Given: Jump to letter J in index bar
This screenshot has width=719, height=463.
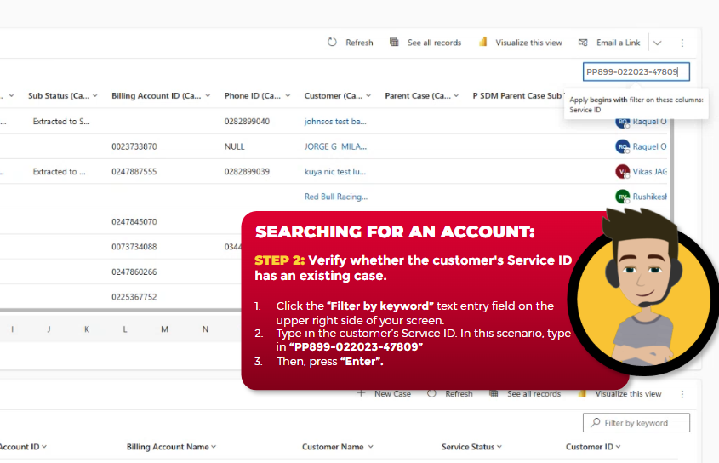Looking at the screenshot, I should (49, 329).
